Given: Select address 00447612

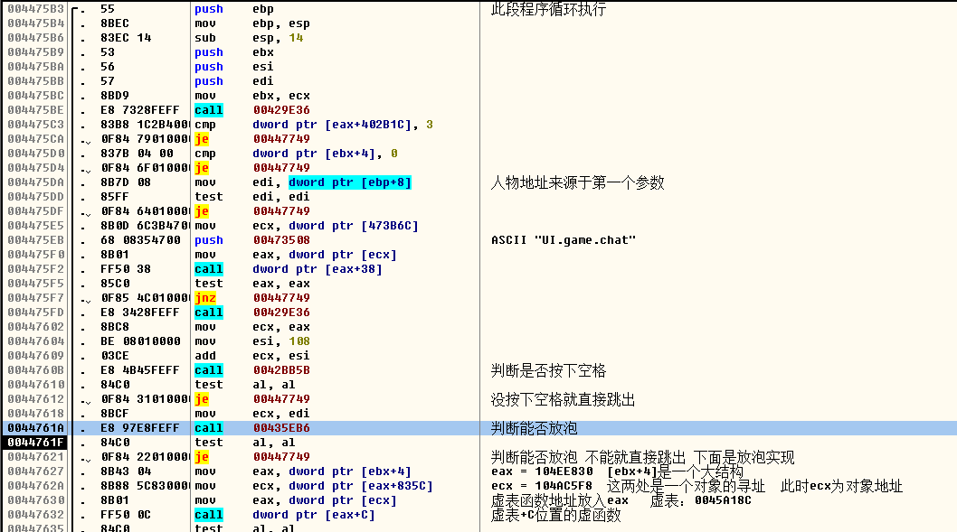Looking at the screenshot, I should click(x=35, y=399).
